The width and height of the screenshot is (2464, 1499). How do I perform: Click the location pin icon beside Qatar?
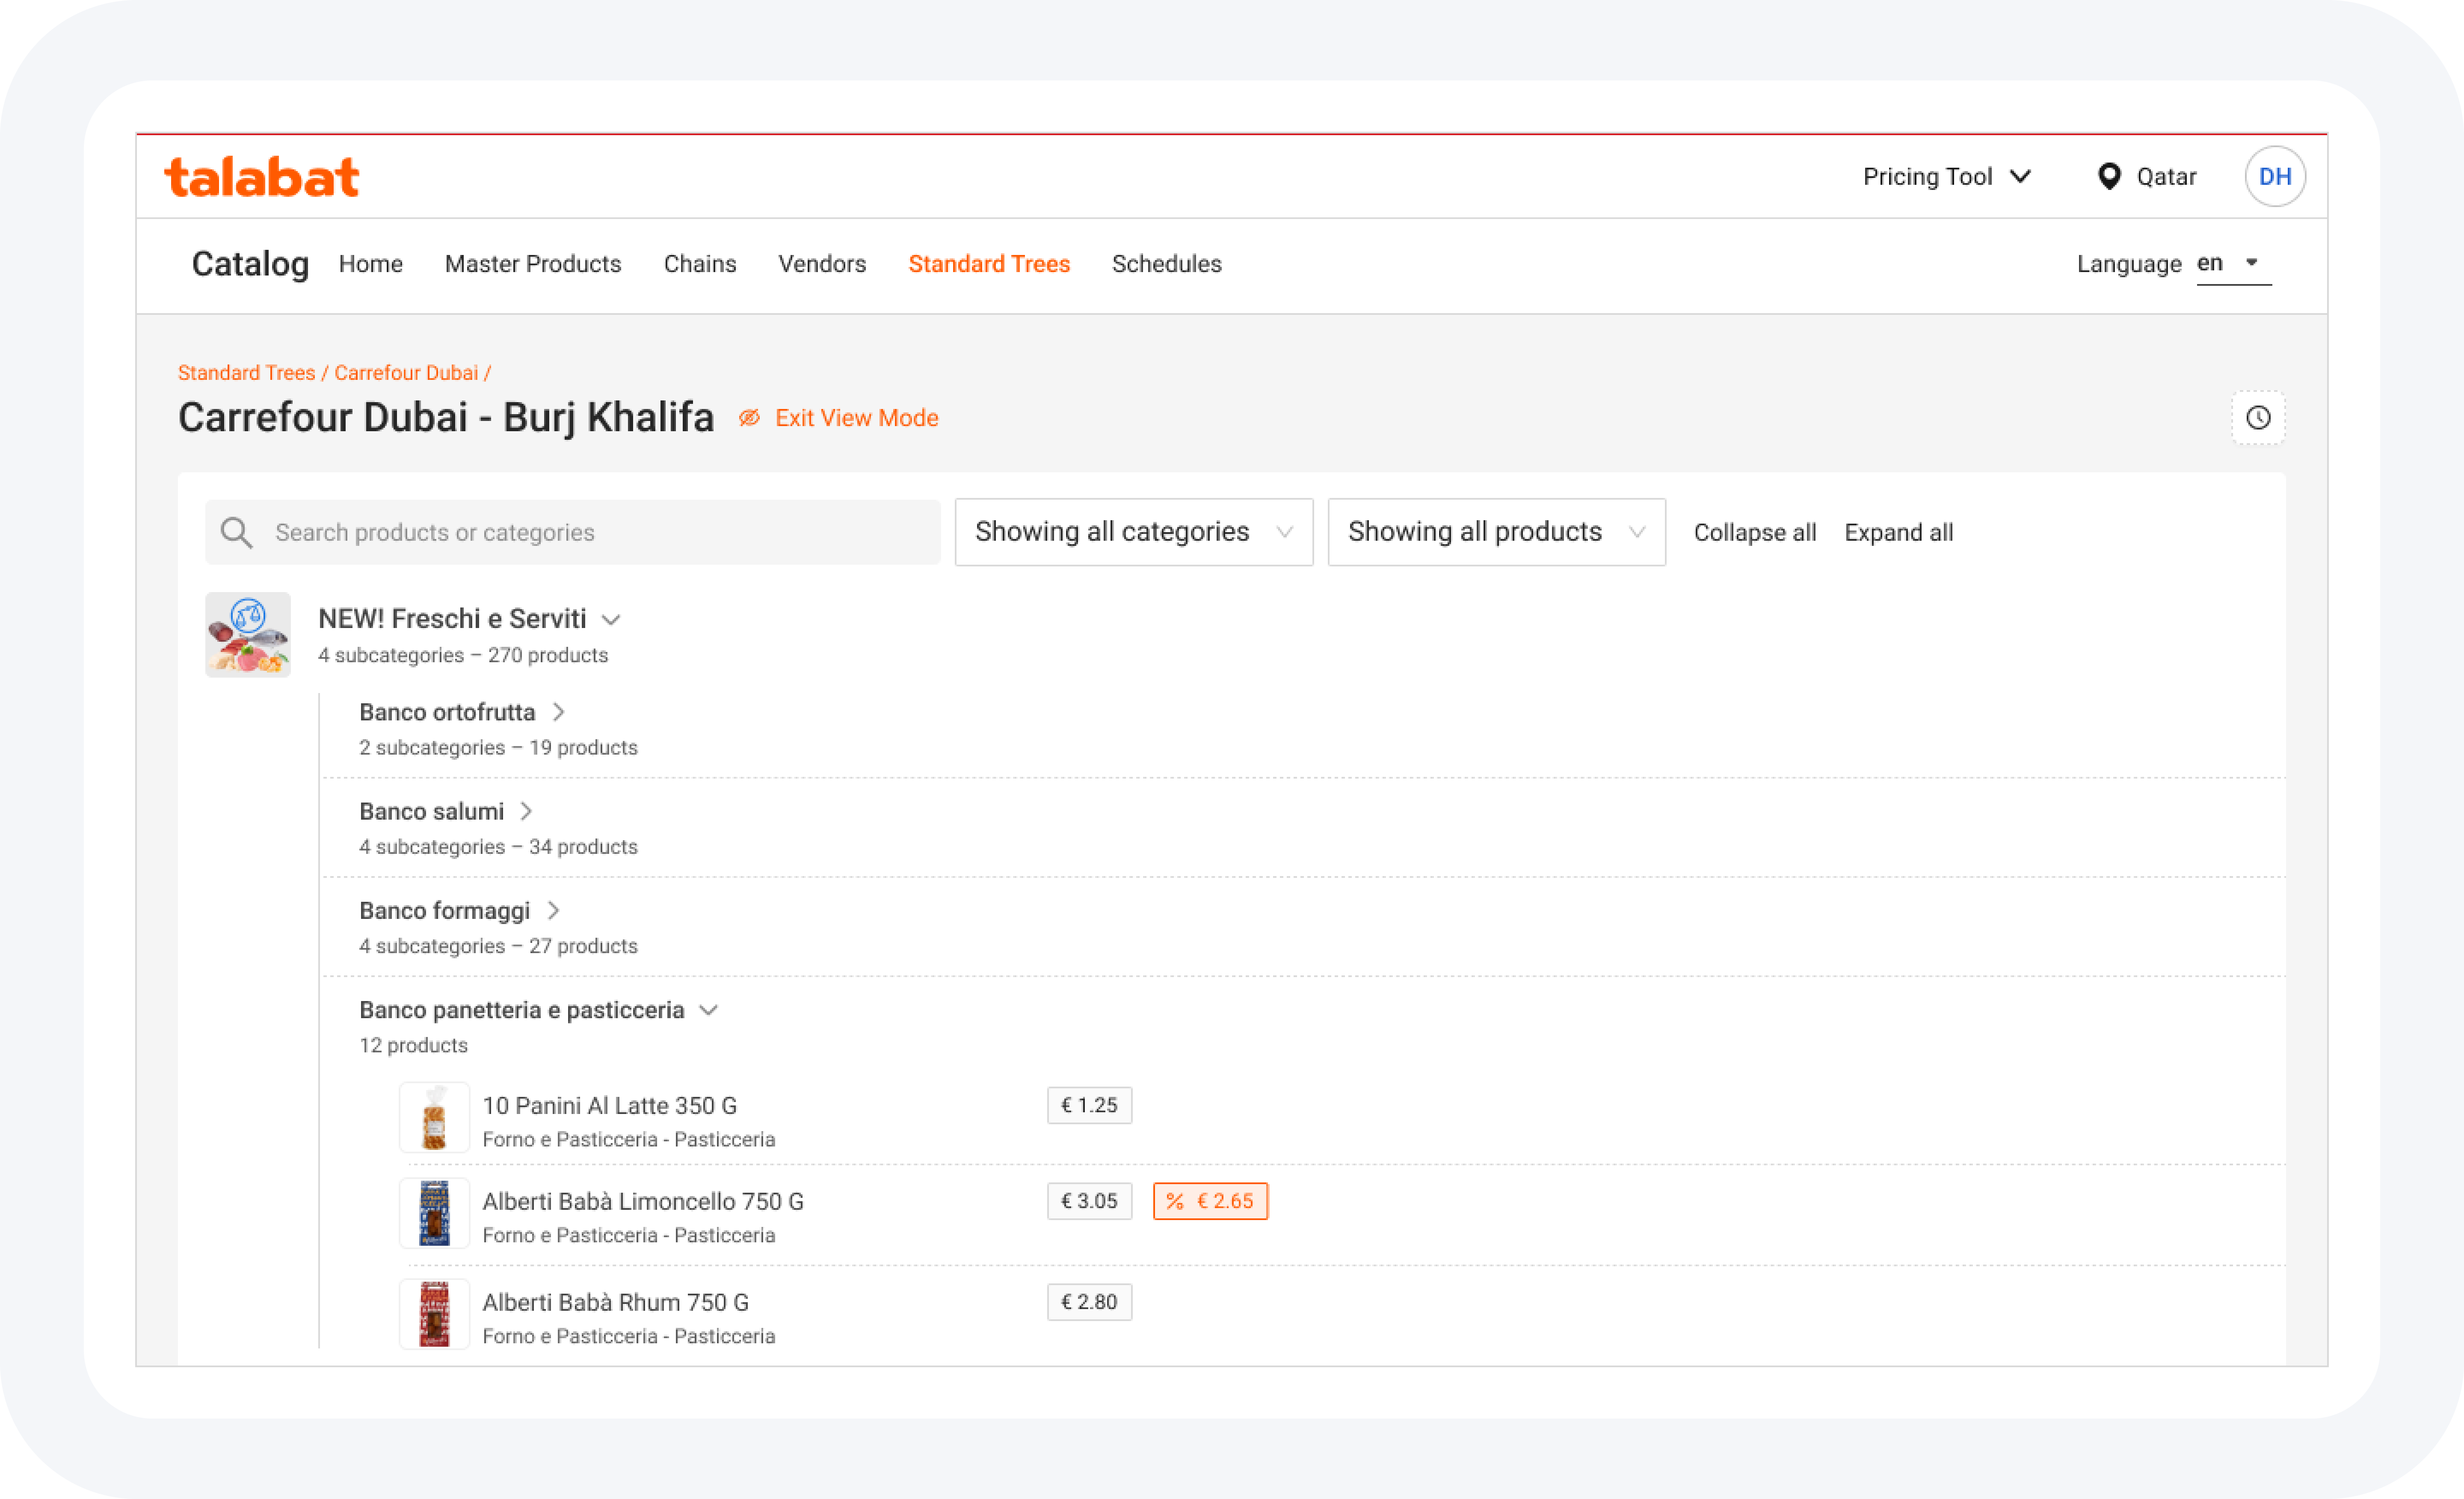[x=2109, y=177]
